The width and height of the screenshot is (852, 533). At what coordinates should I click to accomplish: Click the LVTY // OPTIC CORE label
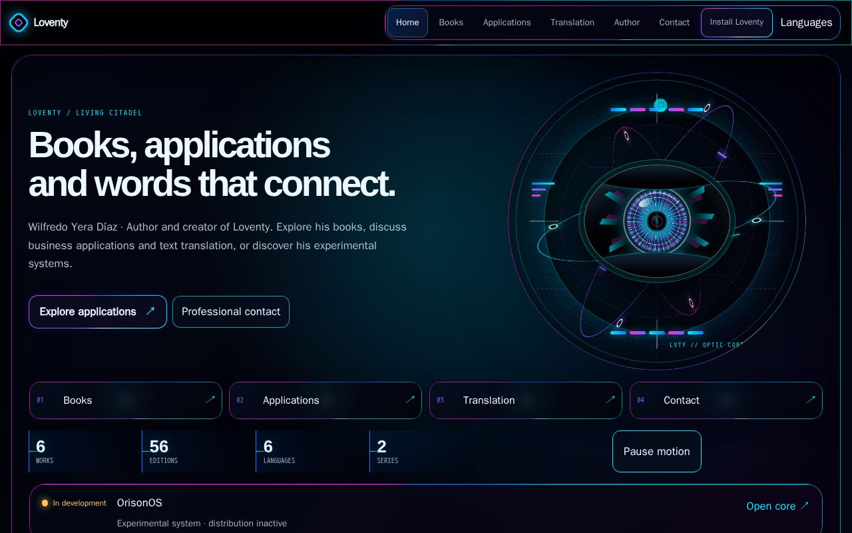(x=706, y=345)
